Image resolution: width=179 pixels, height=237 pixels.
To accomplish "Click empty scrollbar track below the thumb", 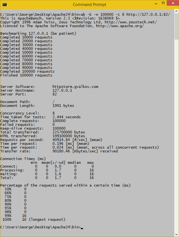I will coord(176,136).
